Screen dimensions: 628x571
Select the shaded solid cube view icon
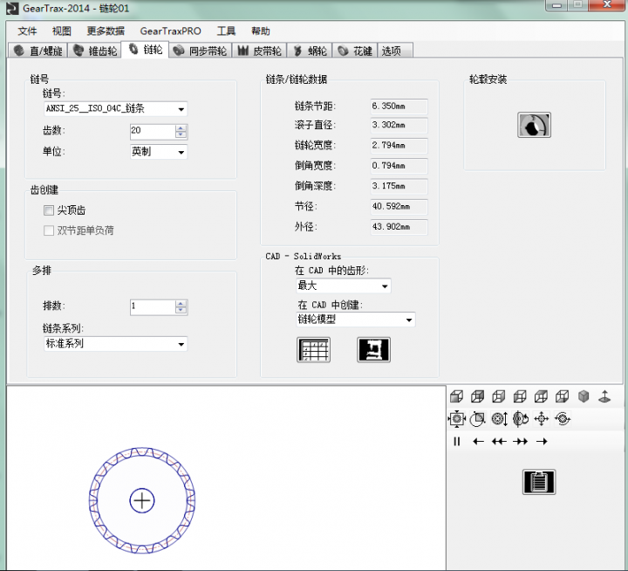click(584, 396)
